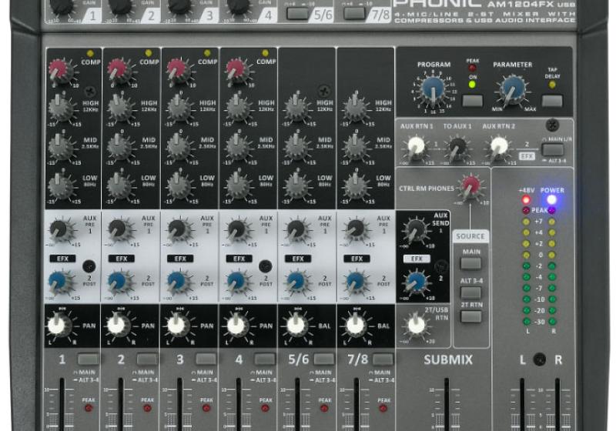Viewport: 616px width, 431px height.
Task: Tap the TAP DELAY button
Action: [x=552, y=101]
